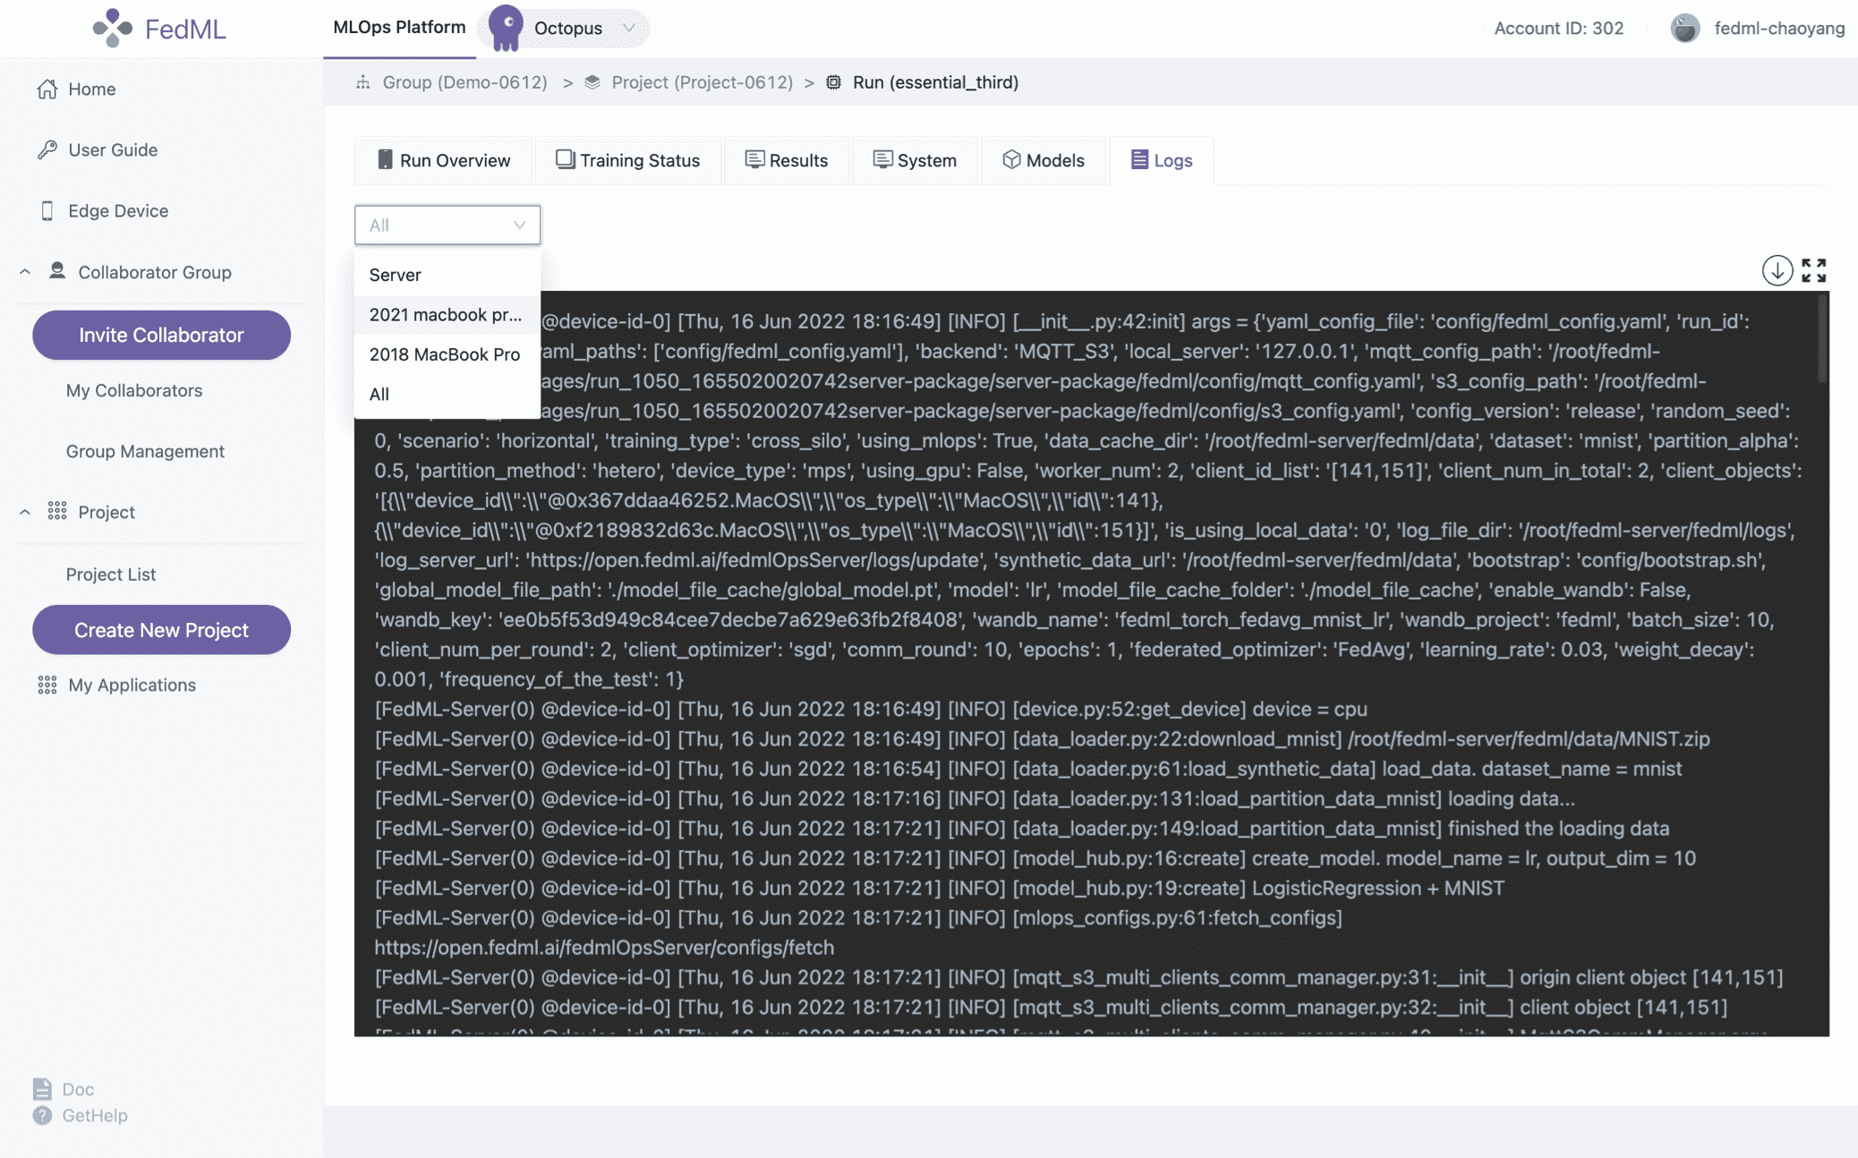Go to Home in sidebar
The height and width of the screenshot is (1158, 1858).
(91, 89)
